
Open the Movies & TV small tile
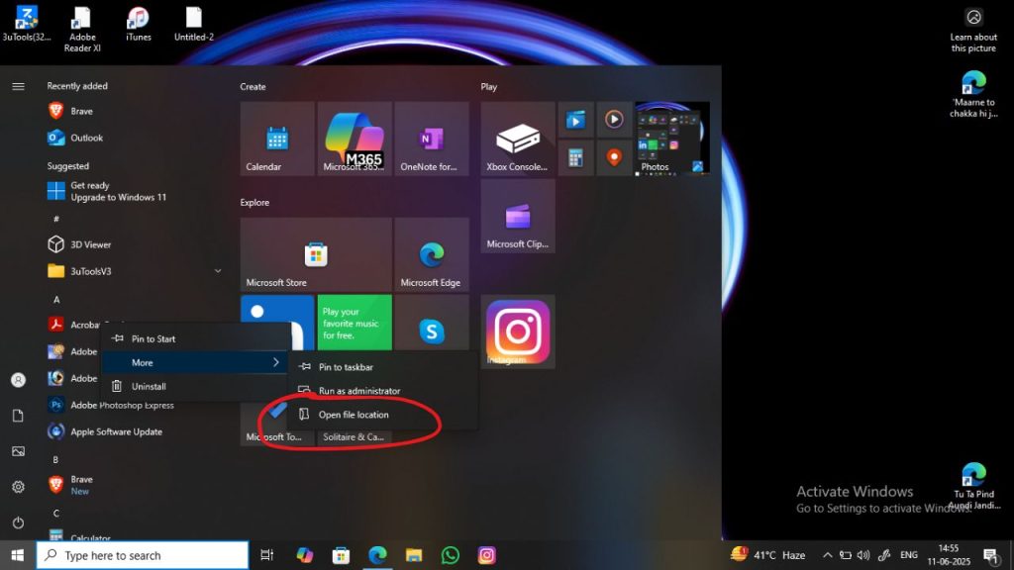[575, 119]
